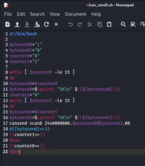This screenshot has height=166, width=145.
Task: Click the ((counter1++)) line
Action: (x=27, y=135)
